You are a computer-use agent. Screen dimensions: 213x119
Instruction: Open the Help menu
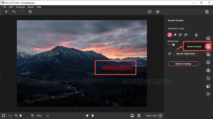coord(39,7)
